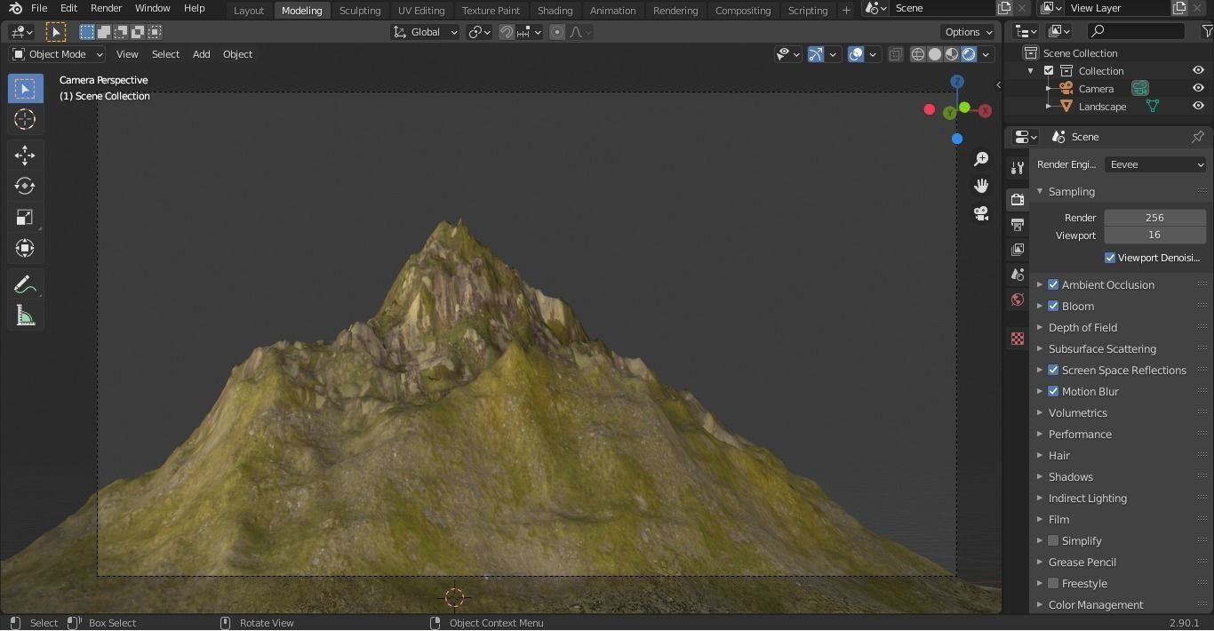Image resolution: width=1214 pixels, height=631 pixels.
Task: Toggle the camera view icon in viewport
Action: pos(981,213)
